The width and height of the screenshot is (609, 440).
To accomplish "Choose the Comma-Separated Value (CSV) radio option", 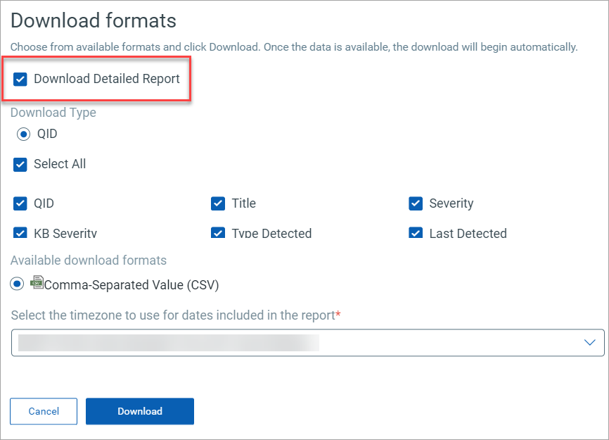I will (x=17, y=284).
